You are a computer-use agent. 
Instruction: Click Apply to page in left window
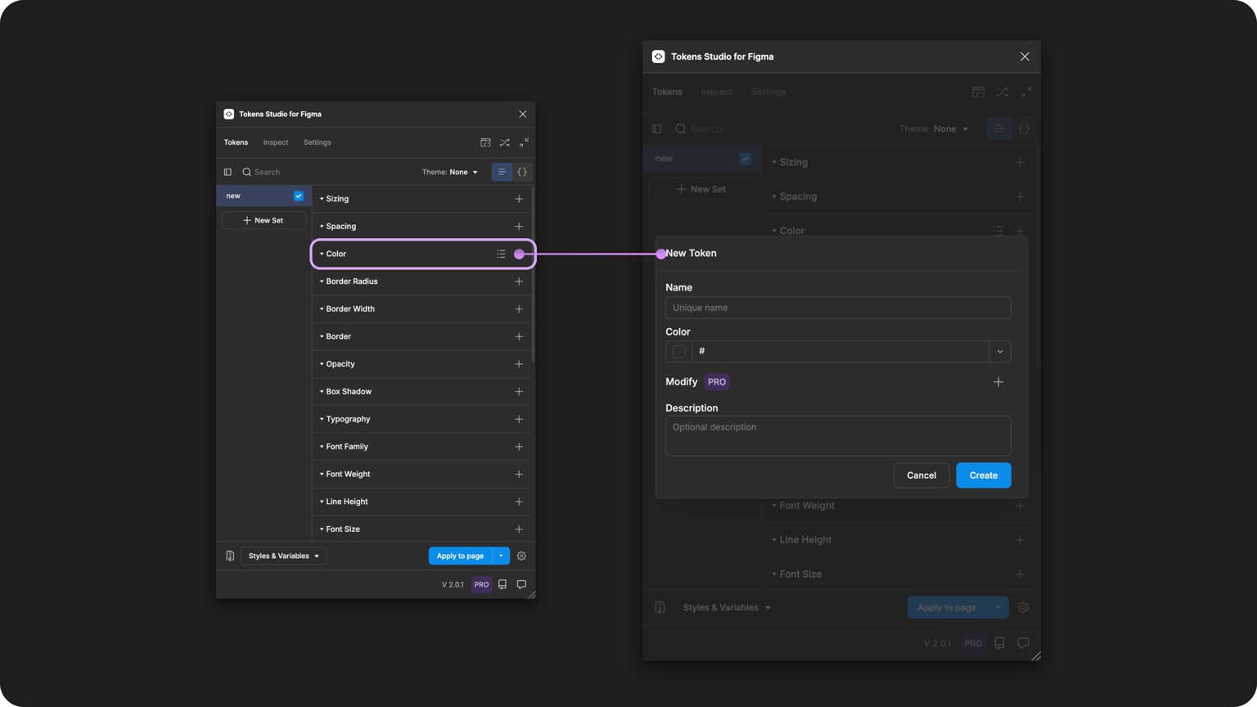coord(460,556)
